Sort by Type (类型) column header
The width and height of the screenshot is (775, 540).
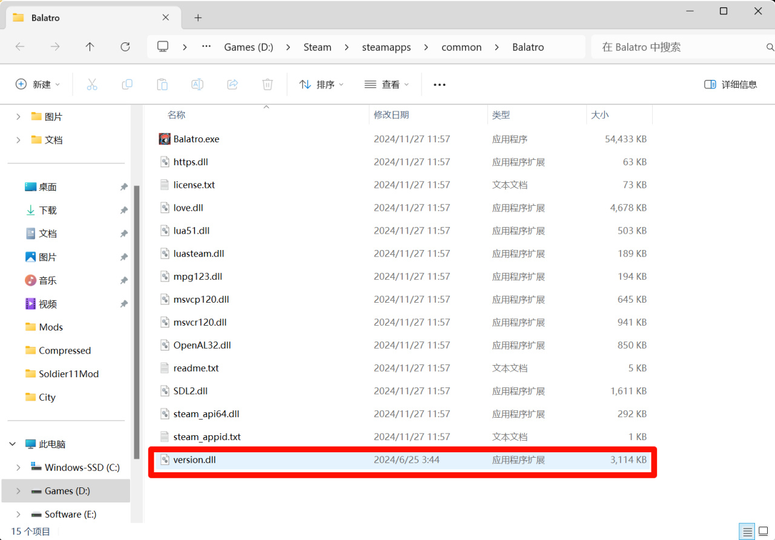pyautogui.click(x=537, y=114)
